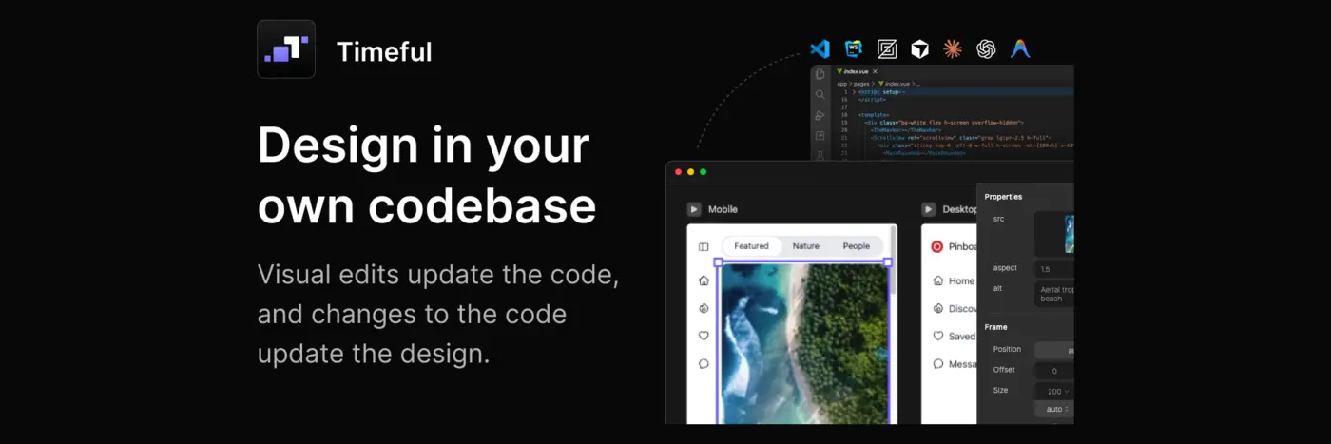Select the aerial beach image in Mobile frame
Image resolution: width=1331 pixels, height=444 pixels.
click(803, 342)
